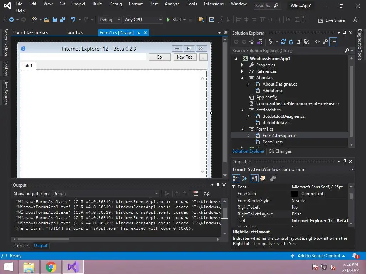Click the notifications bell in status bar
The height and width of the screenshot is (274, 366).
click(355, 256)
